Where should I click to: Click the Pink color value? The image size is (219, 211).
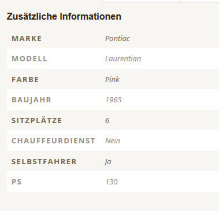pyautogui.click(x=112, y=79)
